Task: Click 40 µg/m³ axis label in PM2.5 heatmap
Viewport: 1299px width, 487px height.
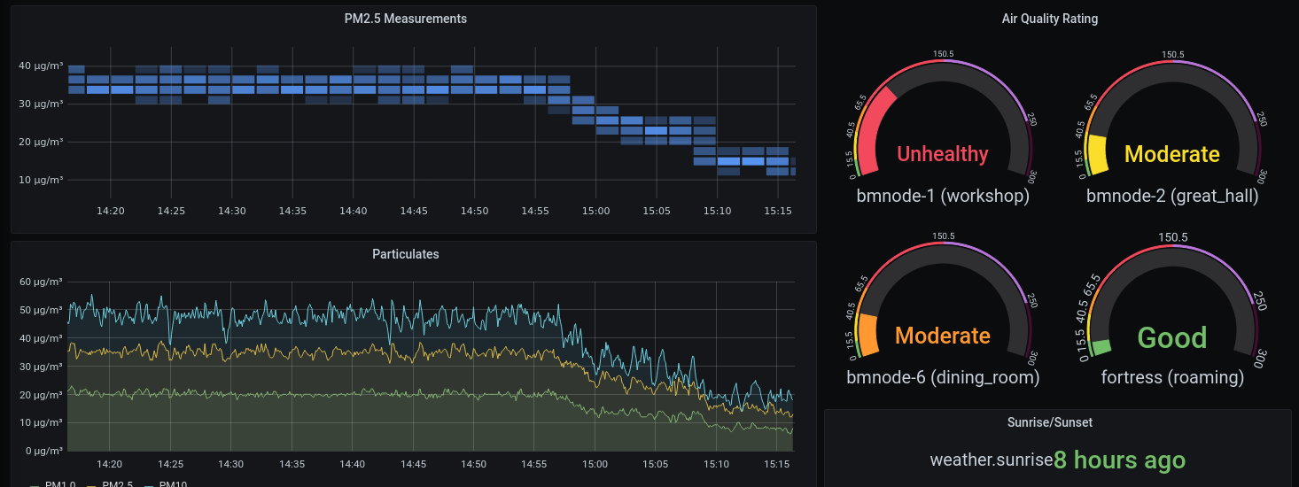Action: (40, 66)
